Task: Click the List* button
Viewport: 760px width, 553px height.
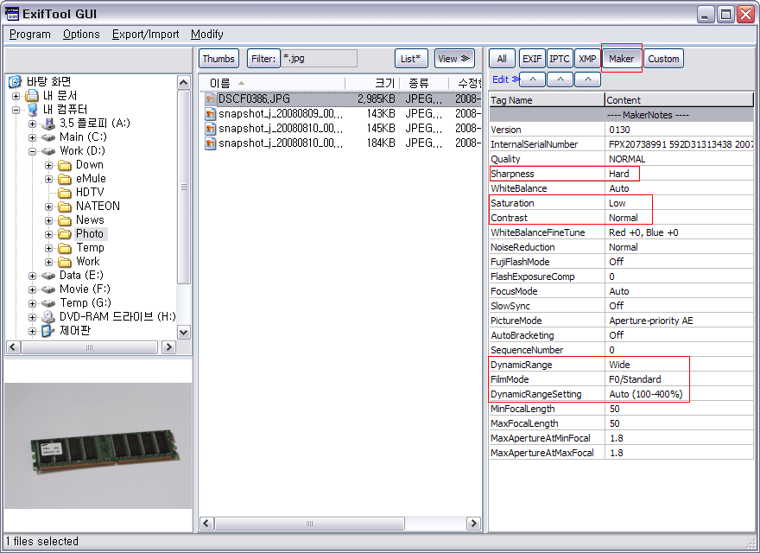Action: click(x=412, y=59)
